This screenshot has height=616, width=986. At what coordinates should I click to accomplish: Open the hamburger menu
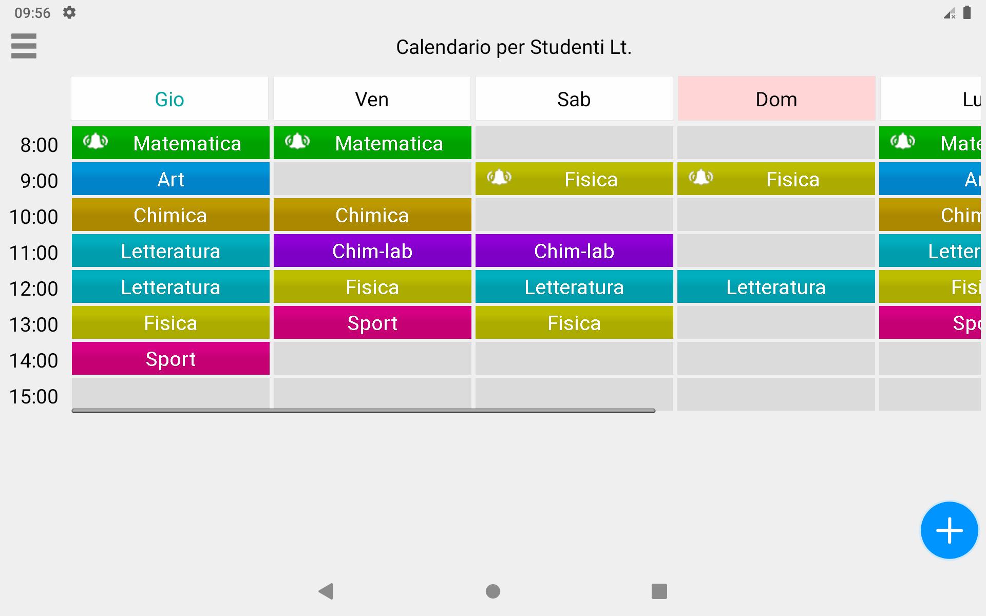[24, 46]
